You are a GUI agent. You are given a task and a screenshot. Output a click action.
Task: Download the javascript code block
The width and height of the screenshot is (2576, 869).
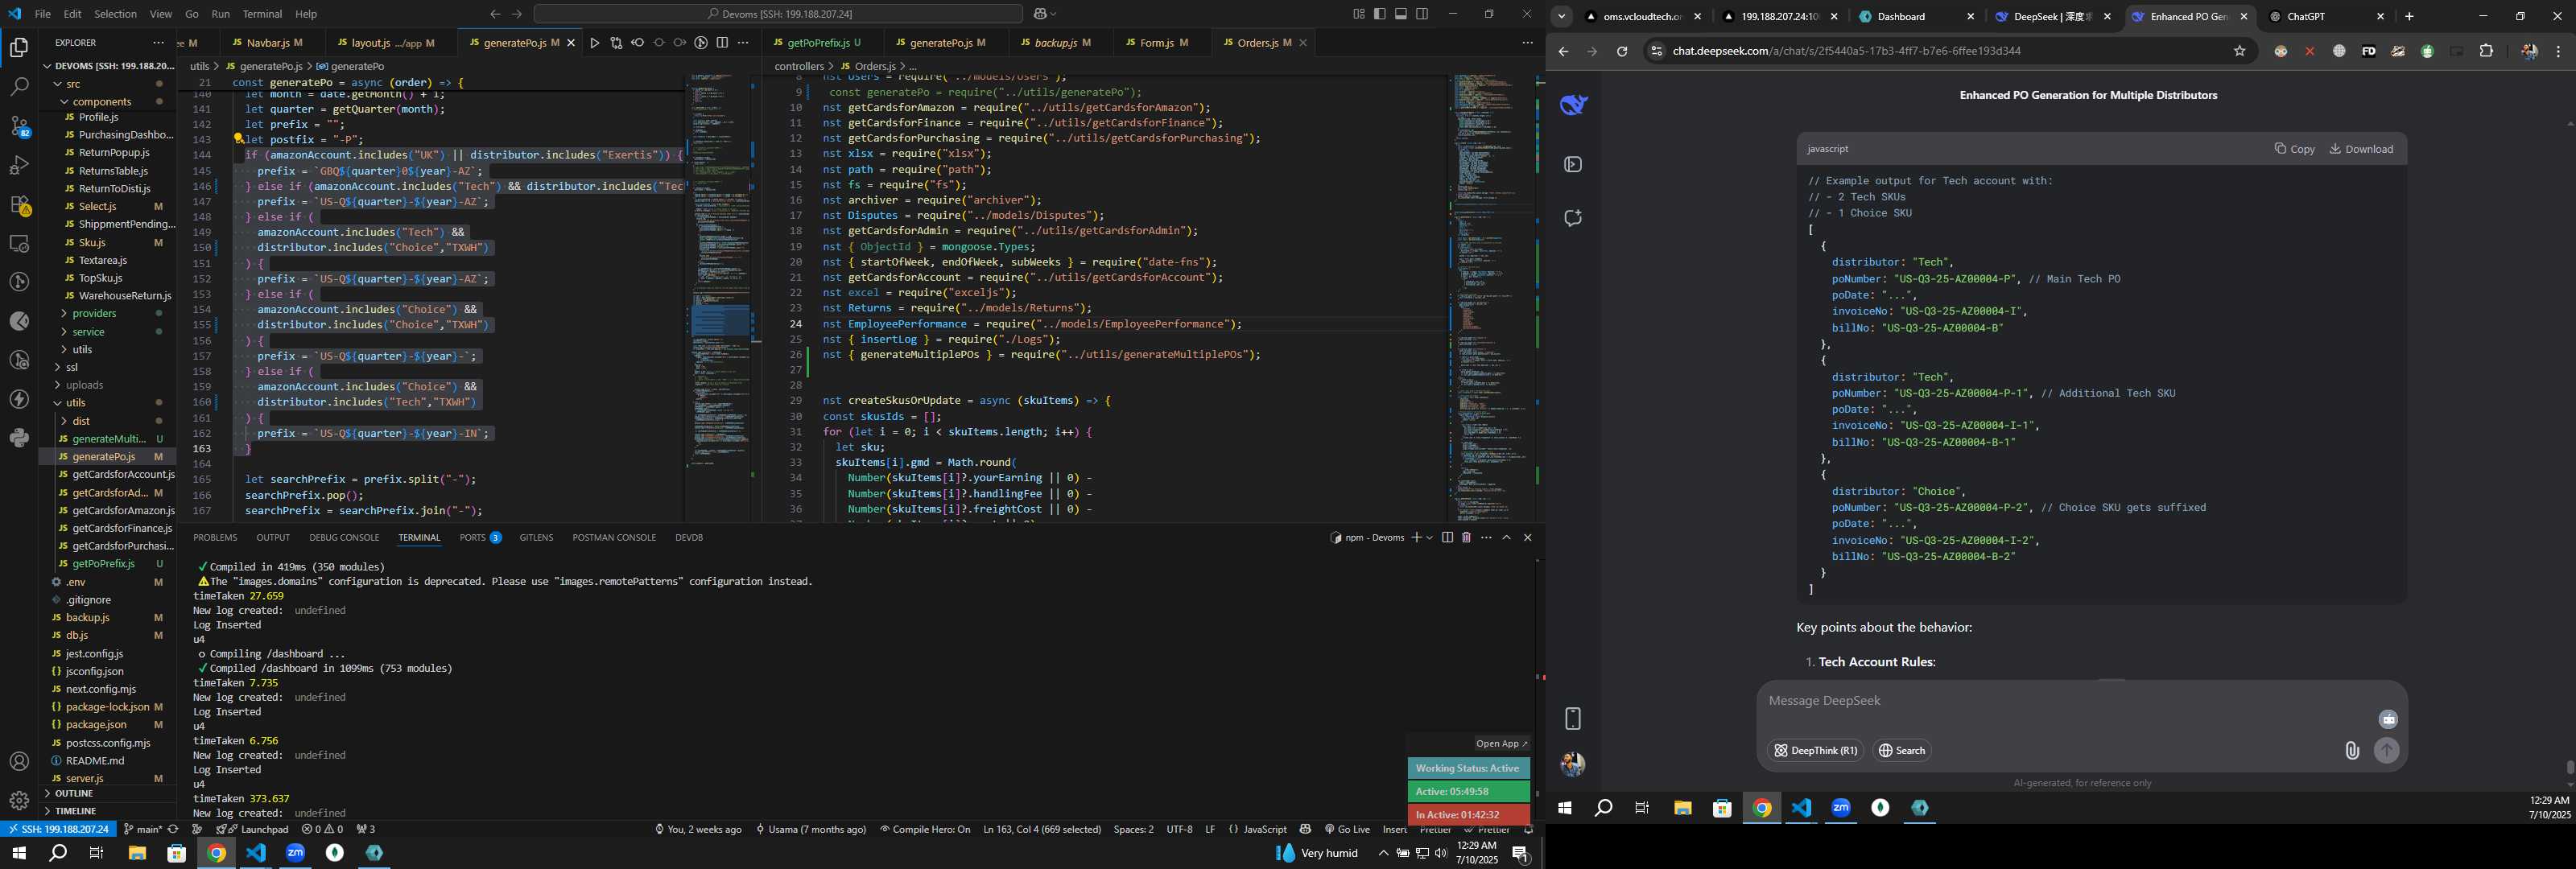click(x=2361, y=149)
